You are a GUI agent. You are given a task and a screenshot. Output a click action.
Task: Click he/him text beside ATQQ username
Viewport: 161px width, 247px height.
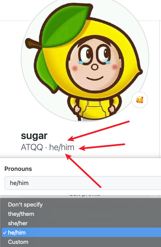tap(62, 147)
